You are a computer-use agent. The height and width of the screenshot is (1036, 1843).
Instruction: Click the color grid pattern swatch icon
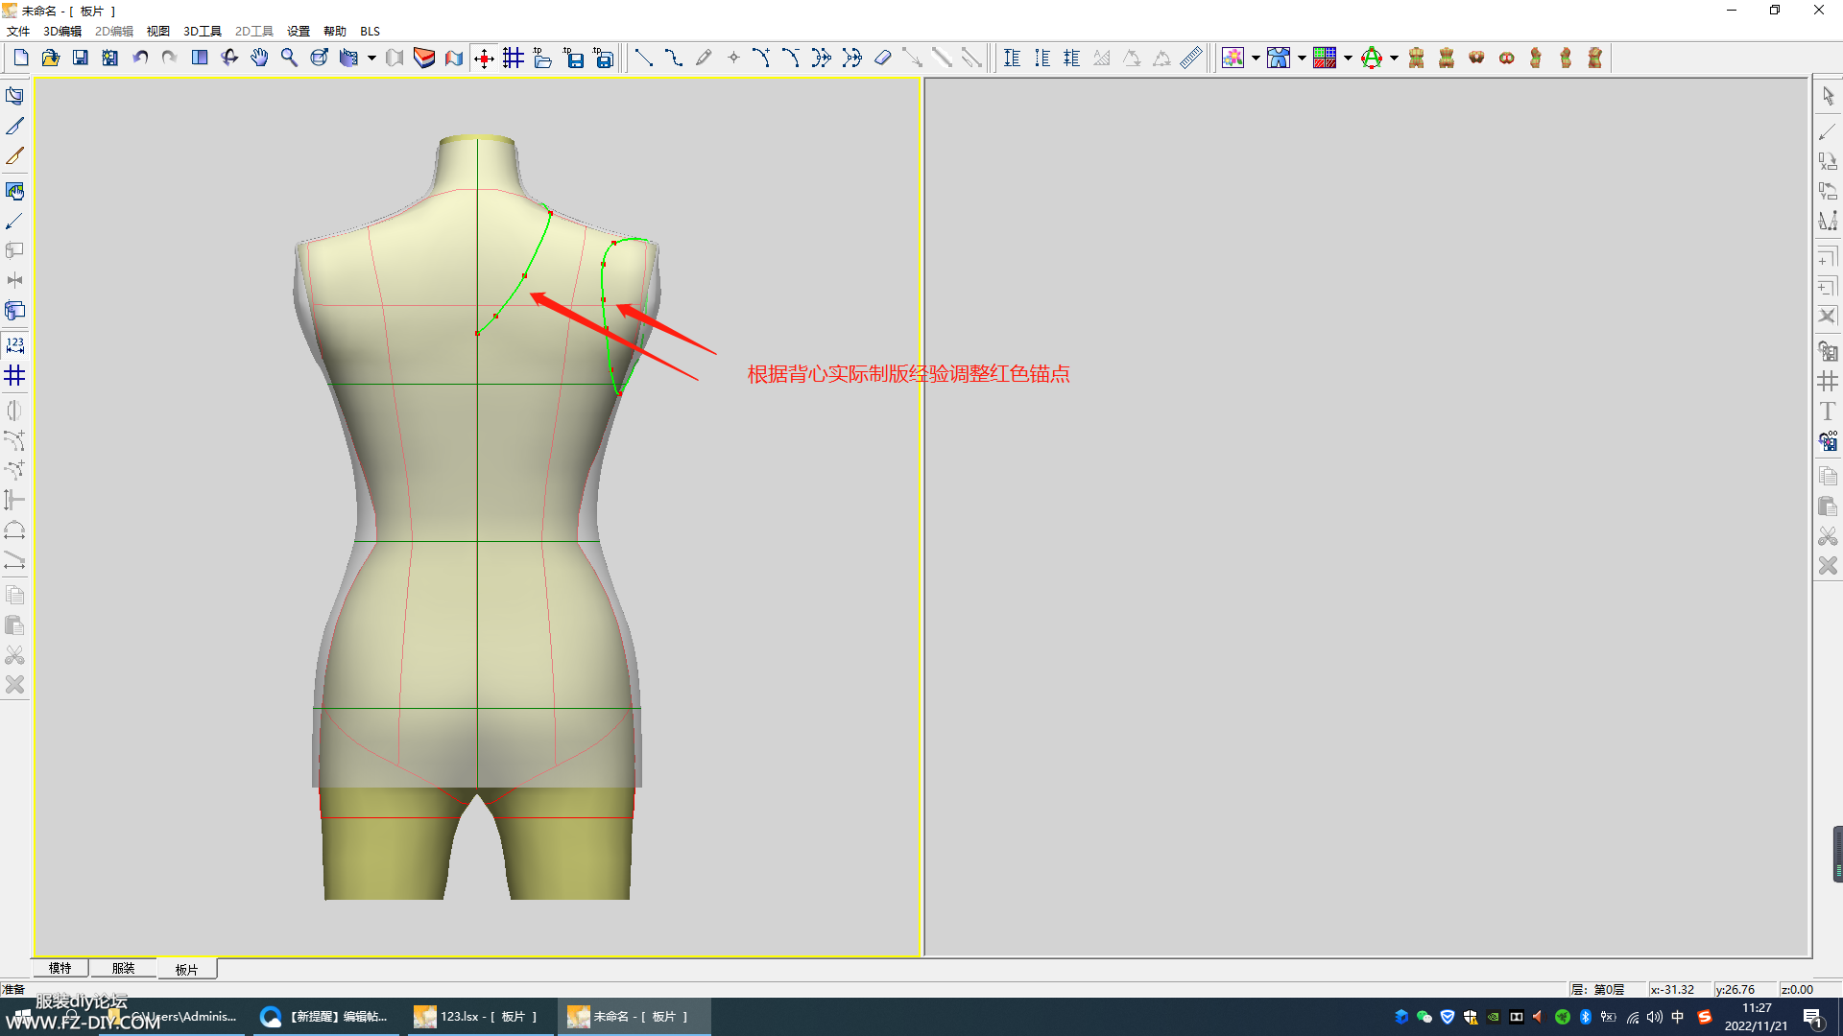pyautogui.click(x=1326, y=59)
